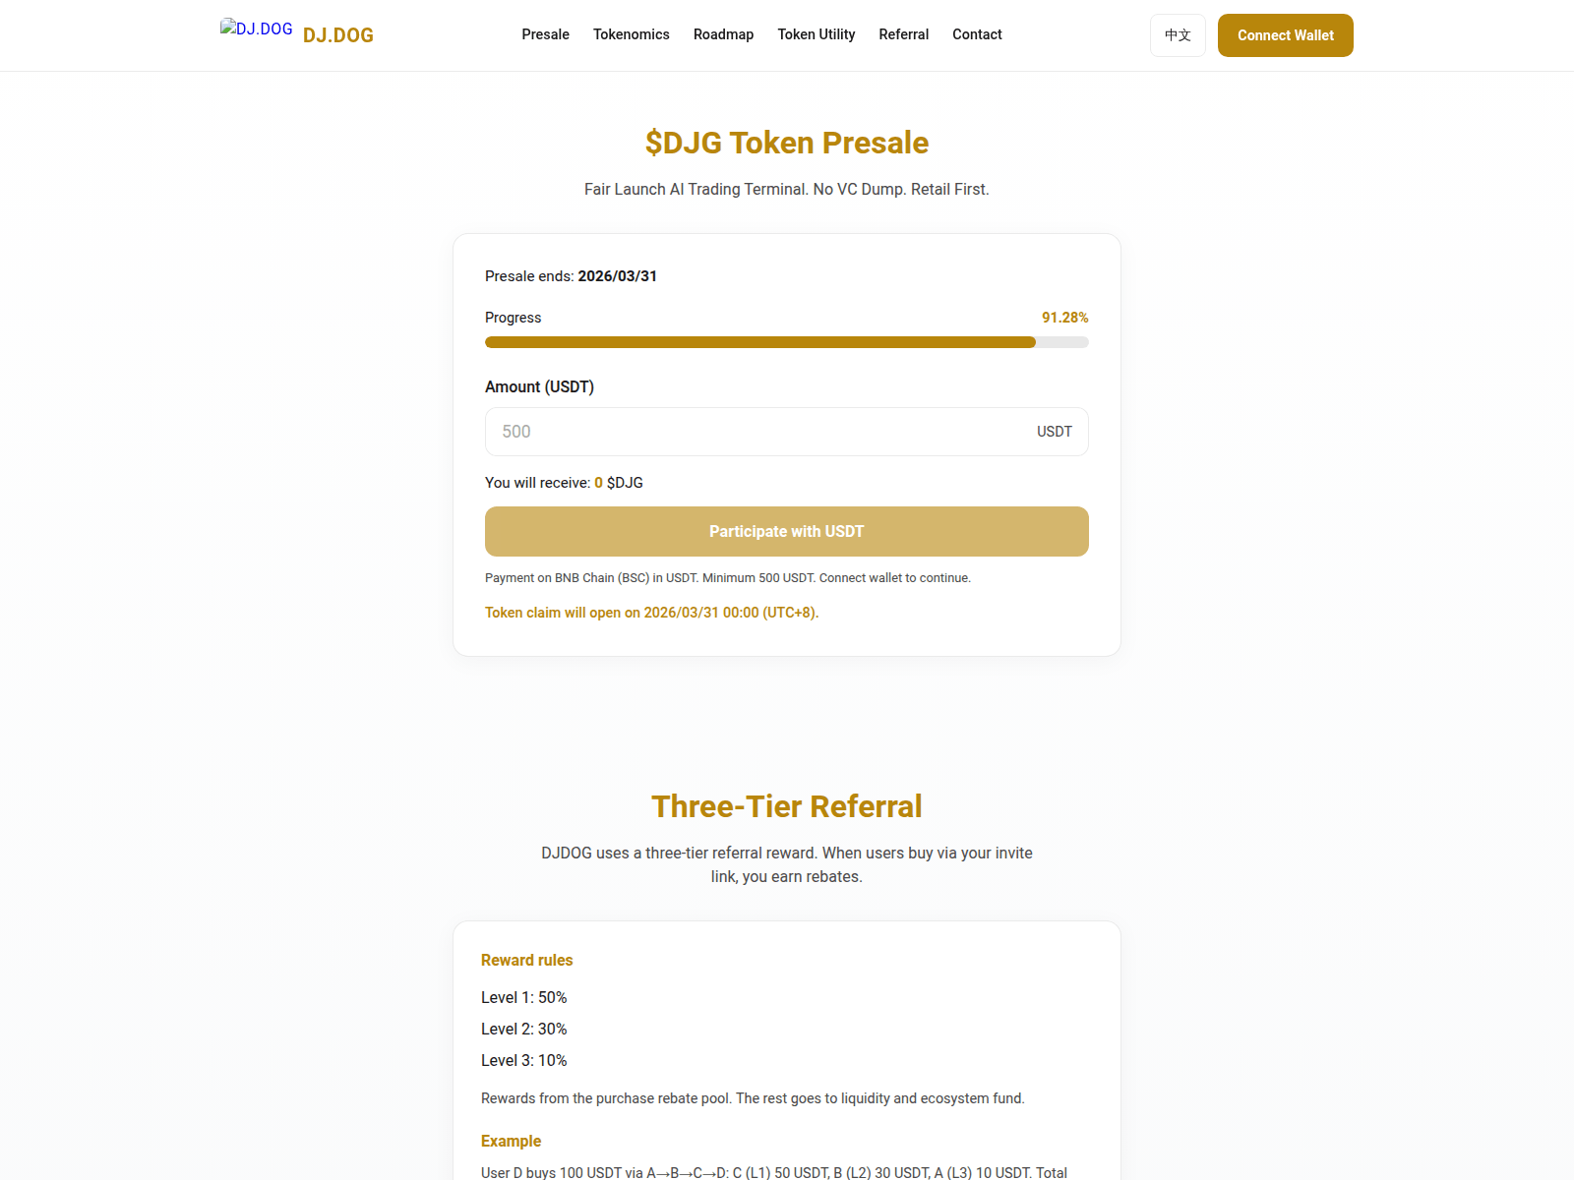Click the Participate with USDT button
The image size is (1574, 1180).
[x=786, y=531]
